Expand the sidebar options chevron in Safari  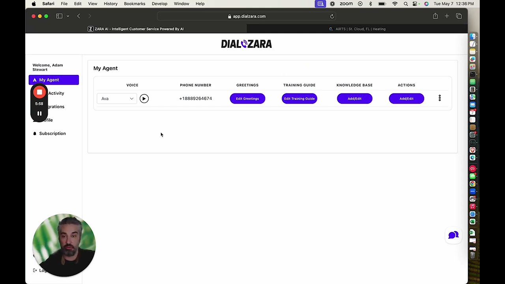coord(68,16)
